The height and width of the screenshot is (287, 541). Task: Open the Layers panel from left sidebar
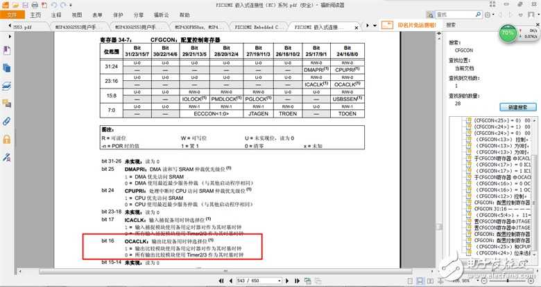(7, 86)
